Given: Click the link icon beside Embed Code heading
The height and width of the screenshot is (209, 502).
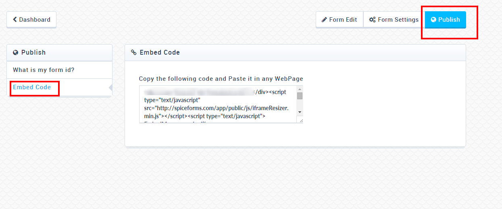Looking at the screenshot, I should point(134,53).
